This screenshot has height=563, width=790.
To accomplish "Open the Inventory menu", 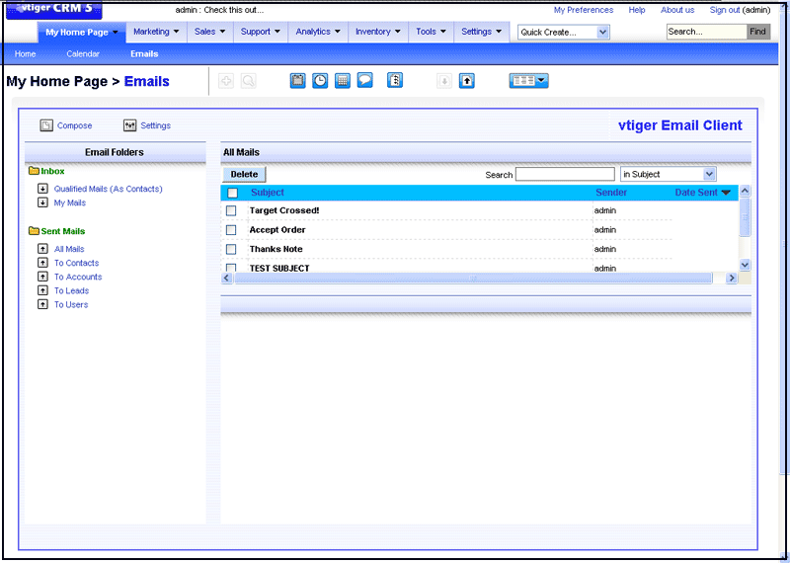I will [x=378, y=32].
